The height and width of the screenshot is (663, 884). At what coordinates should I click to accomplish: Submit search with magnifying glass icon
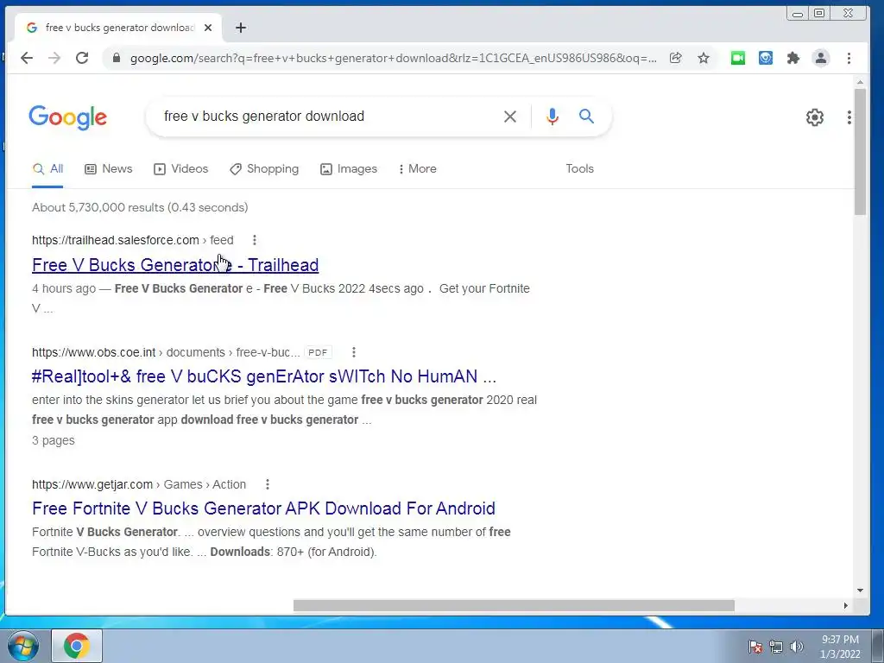586,117
